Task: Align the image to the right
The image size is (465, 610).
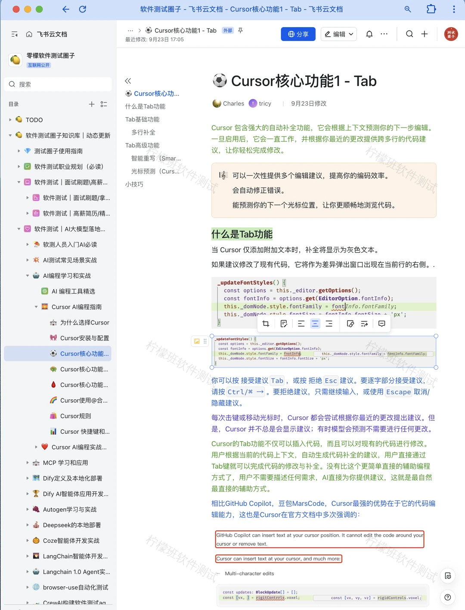Action: click(x=329, y=324)
